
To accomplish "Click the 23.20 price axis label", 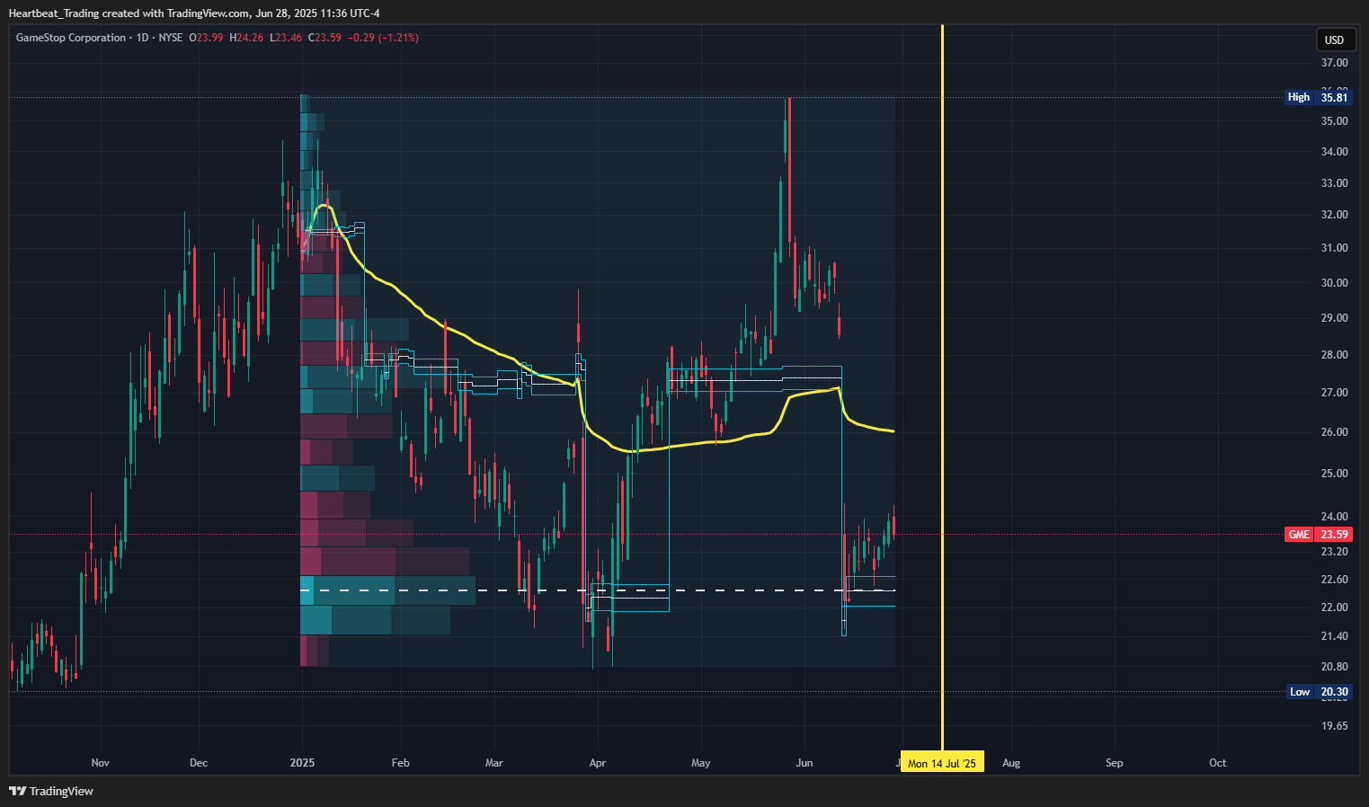I will [1334, 552].
